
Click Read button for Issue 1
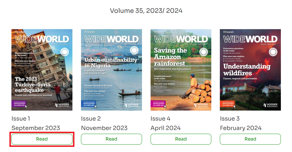(x=42, y=139)
